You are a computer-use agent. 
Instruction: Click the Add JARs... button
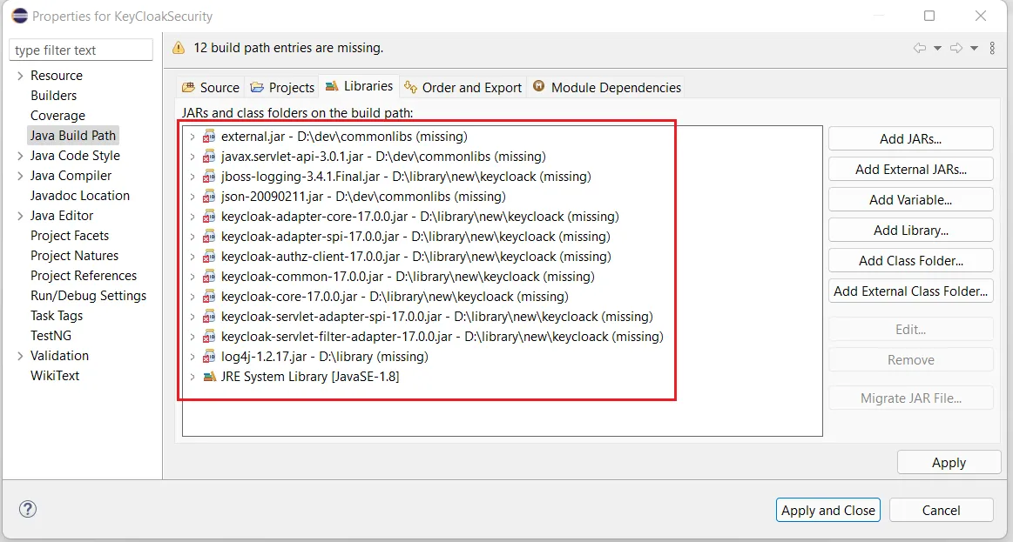[910, 138]
